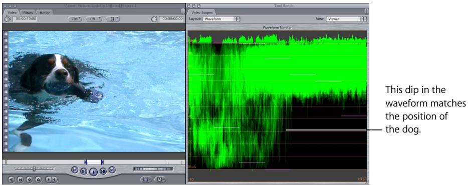
Task: Switch to the Motion tab
Action: pyautogui.click(x=45, y=12)
